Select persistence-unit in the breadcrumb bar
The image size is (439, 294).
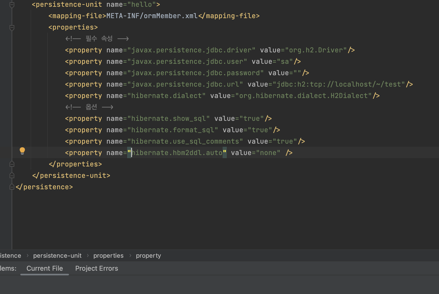click(x=57, y=256)
